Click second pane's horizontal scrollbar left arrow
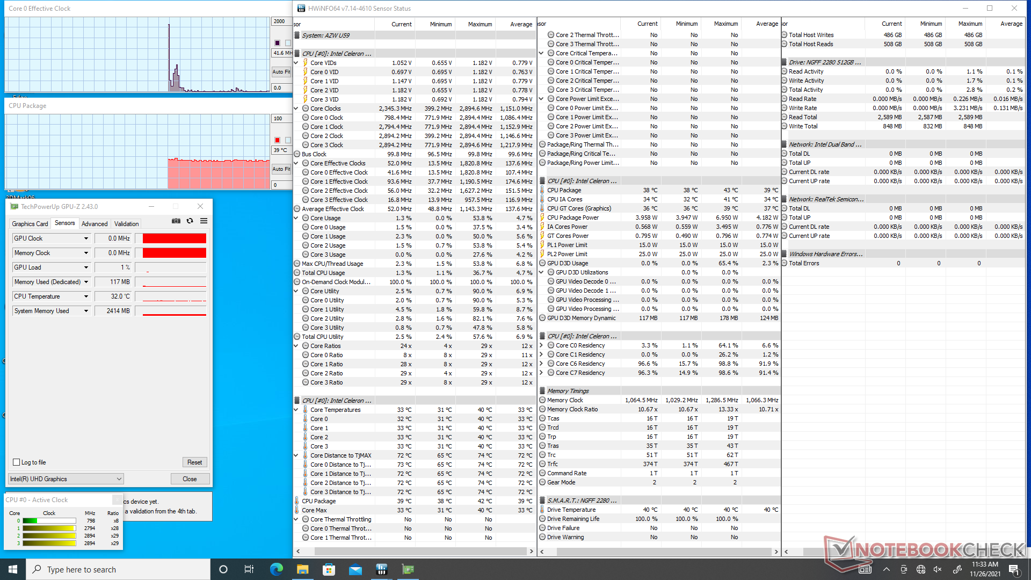 (542, 552)
